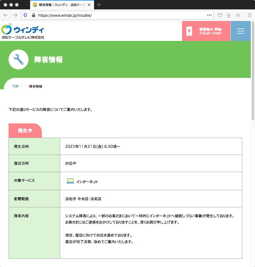Click the 障害内容 row label
Image resolution: width=255 pixels, height=267 pixels.
(x=21, y=216)
